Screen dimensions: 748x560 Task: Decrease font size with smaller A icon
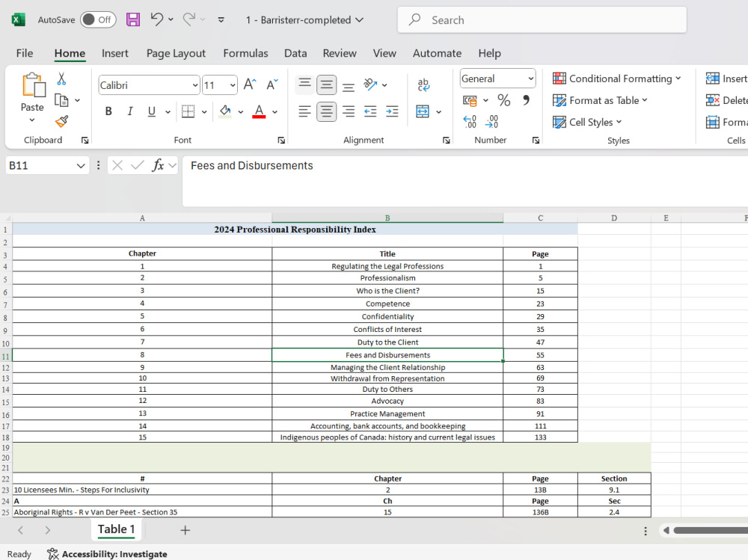[x=272, y=84]
